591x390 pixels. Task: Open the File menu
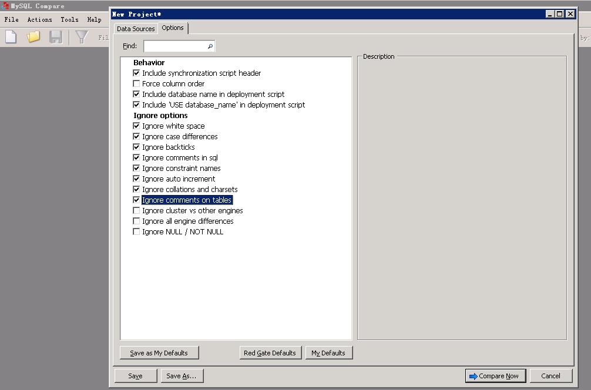click(11, 19)
